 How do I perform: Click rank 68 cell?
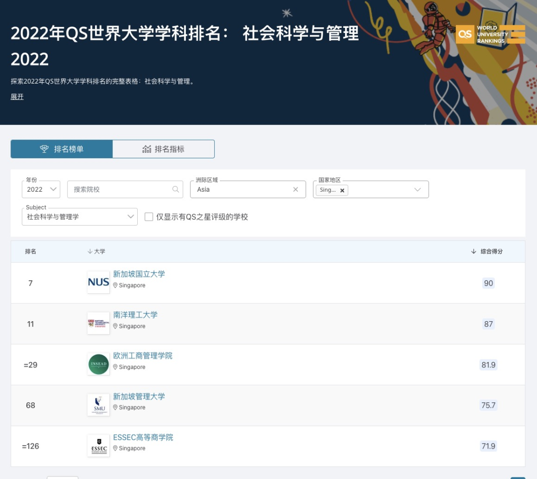coord(30,405)
